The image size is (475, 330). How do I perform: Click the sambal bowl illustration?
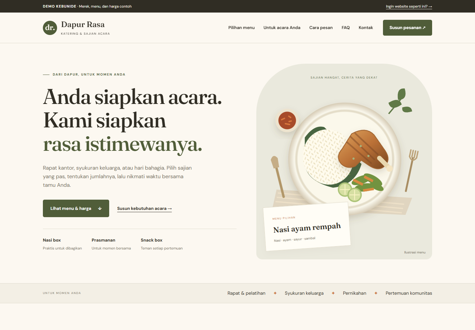(287, 120)
